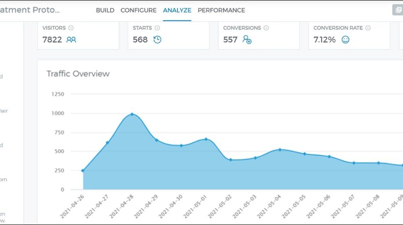
Task: Open the BUILD tab
Action: (105, 10)
